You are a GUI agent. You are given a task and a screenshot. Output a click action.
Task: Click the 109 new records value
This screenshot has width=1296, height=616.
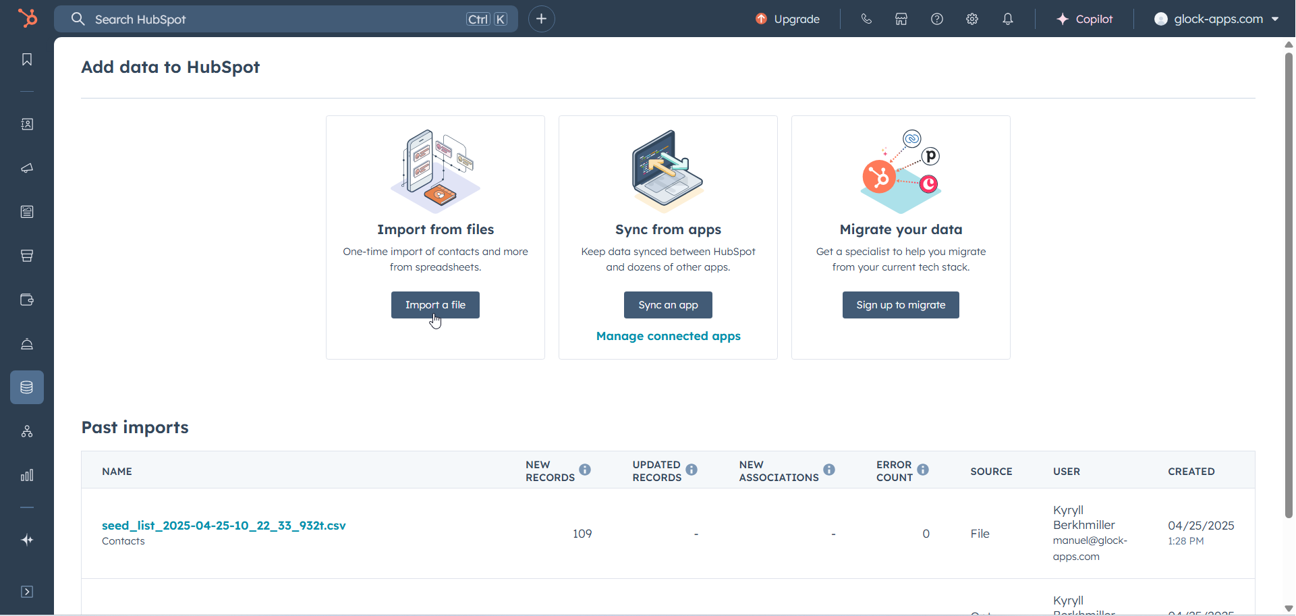coord(582,534)
